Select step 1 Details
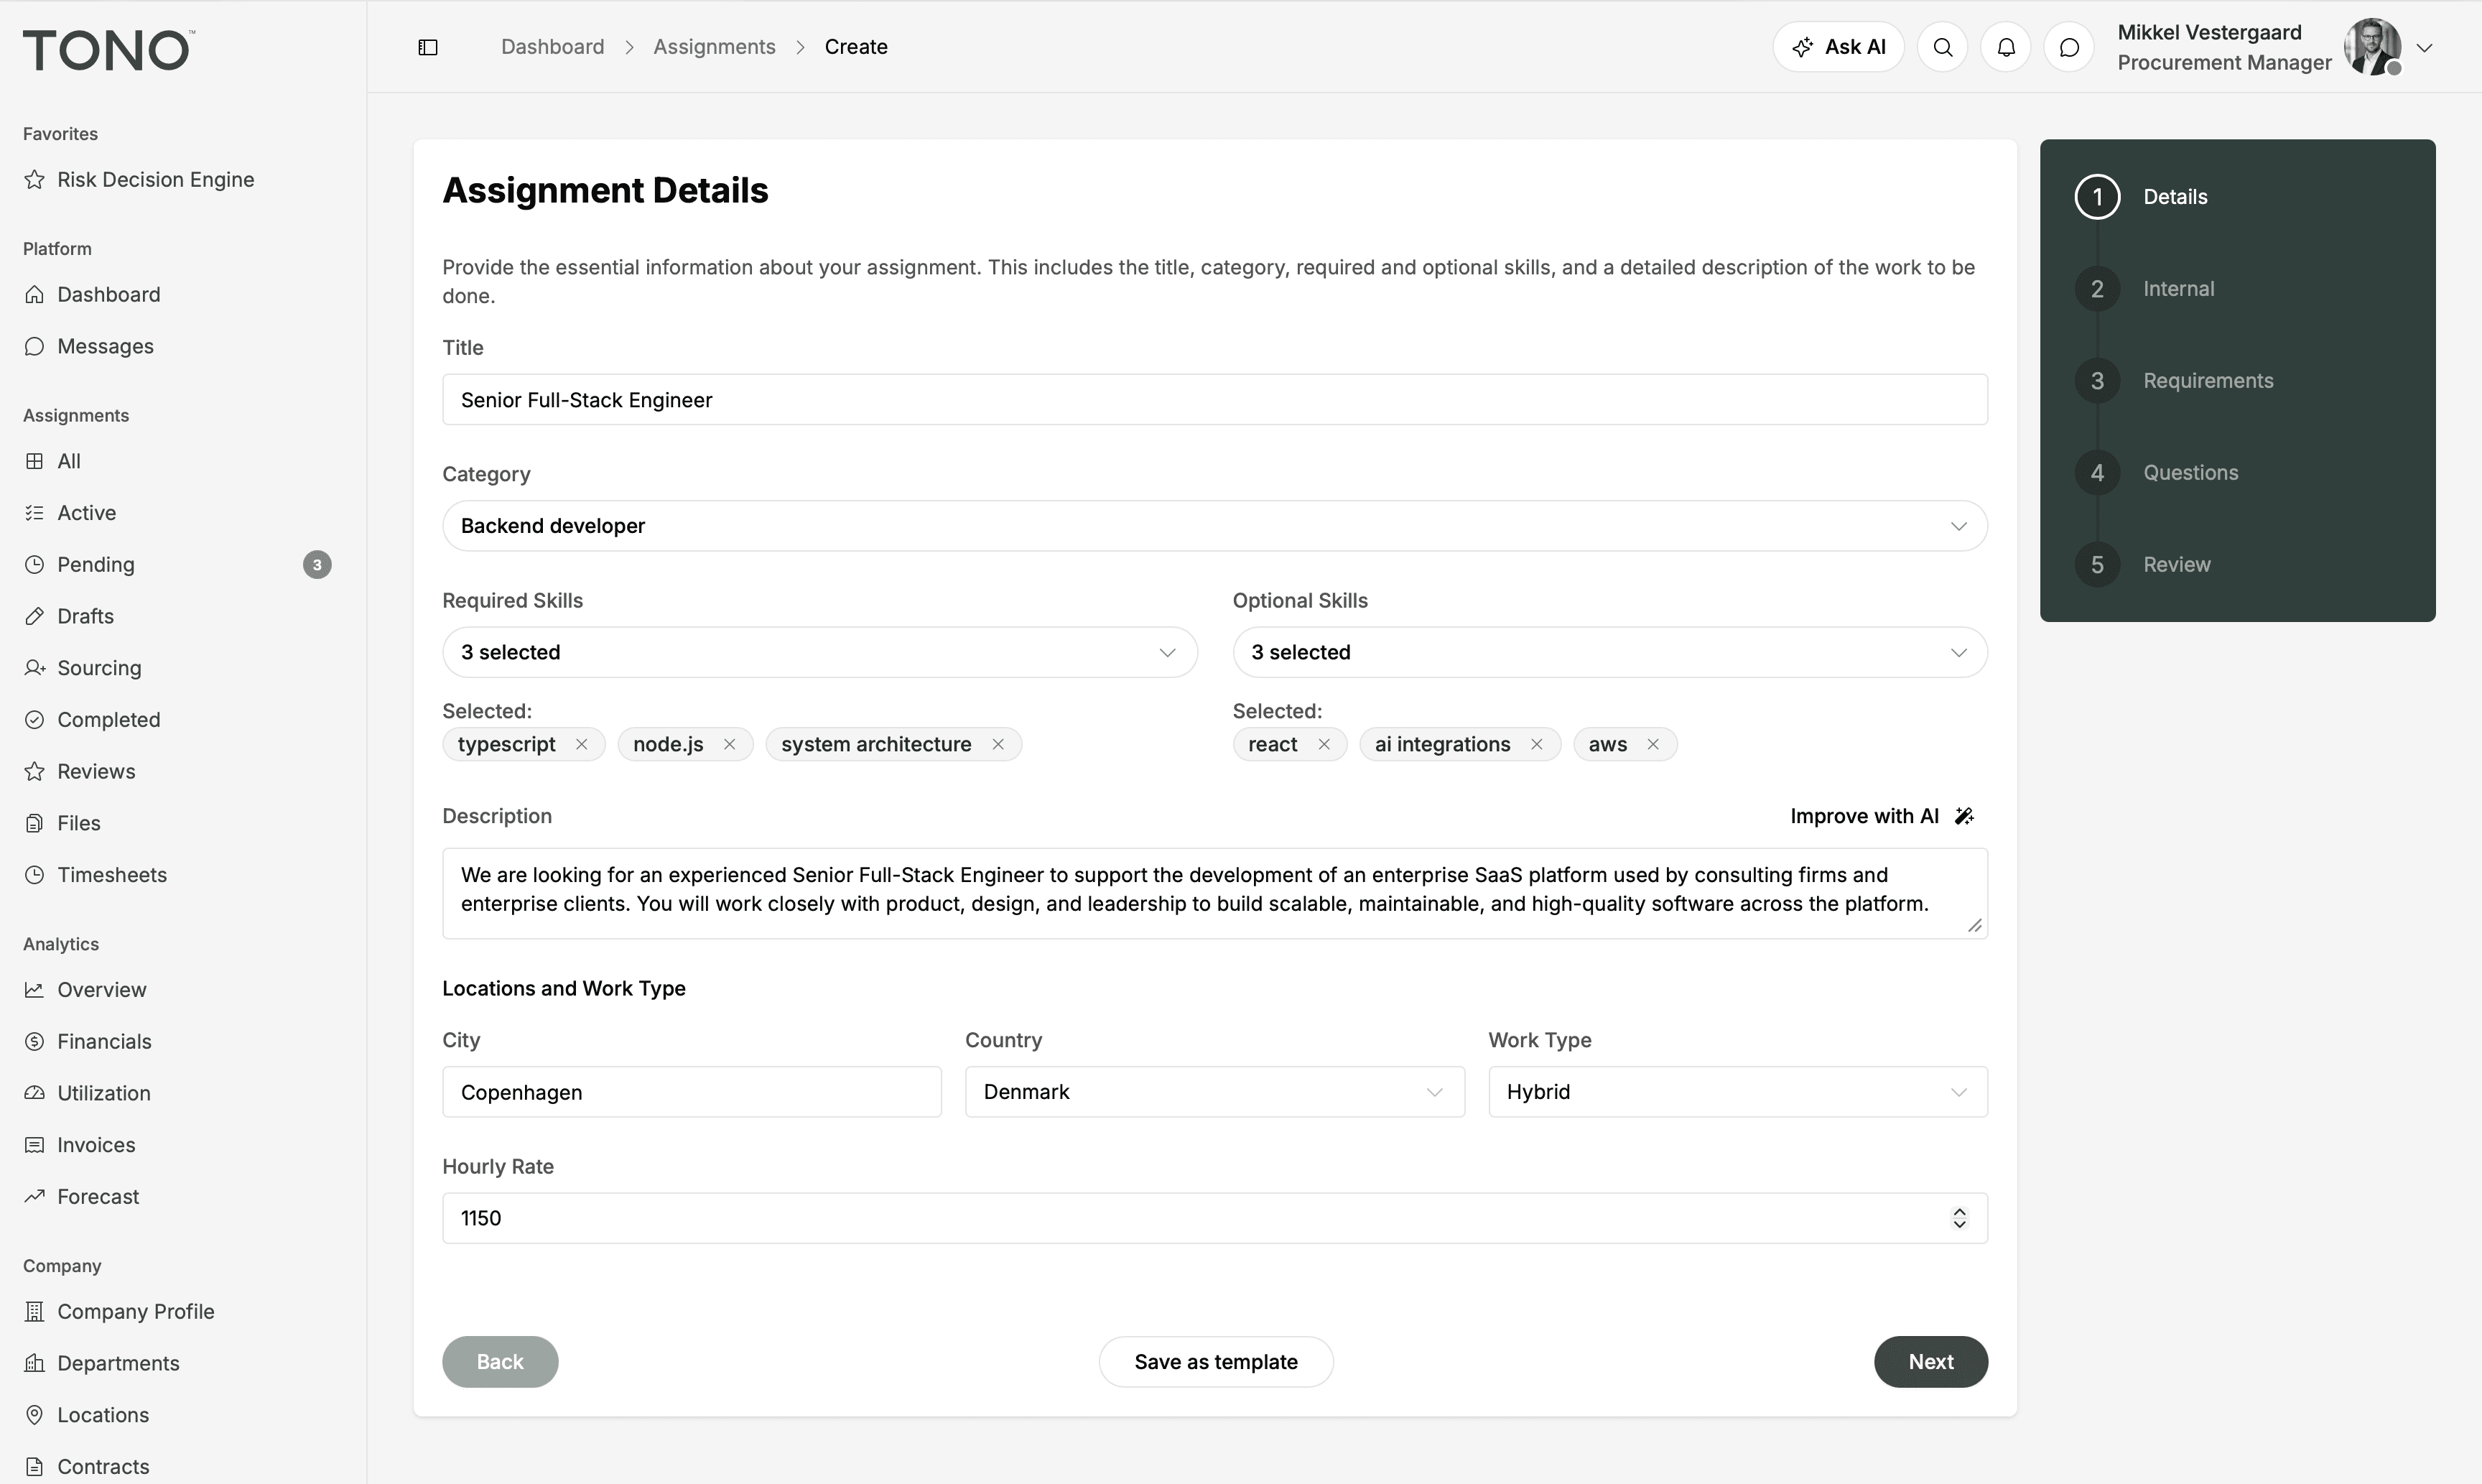 (2141, 197)
